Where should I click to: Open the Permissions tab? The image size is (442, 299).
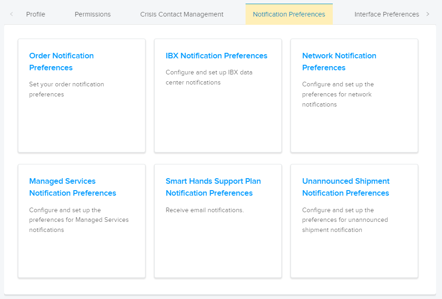tap(92, 14)
